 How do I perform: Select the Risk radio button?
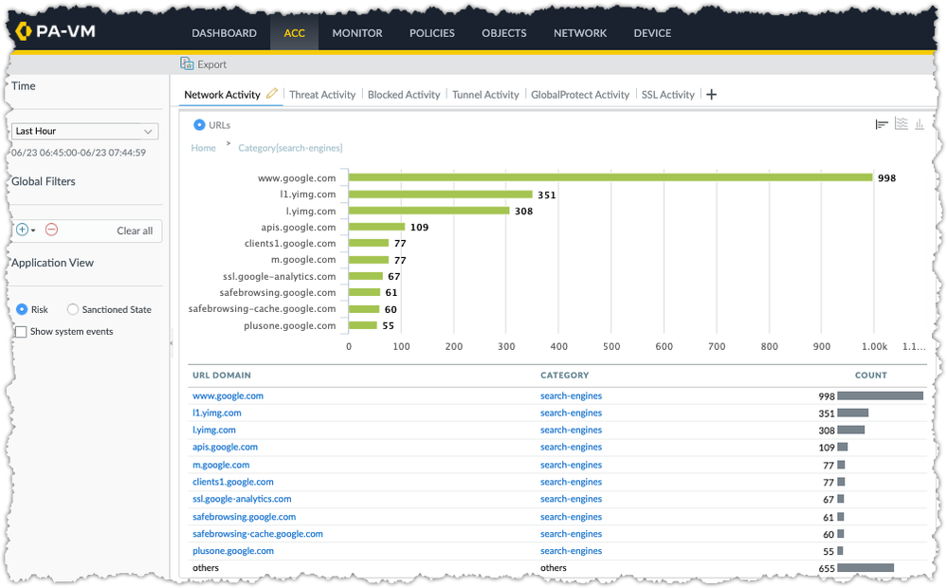22,309
